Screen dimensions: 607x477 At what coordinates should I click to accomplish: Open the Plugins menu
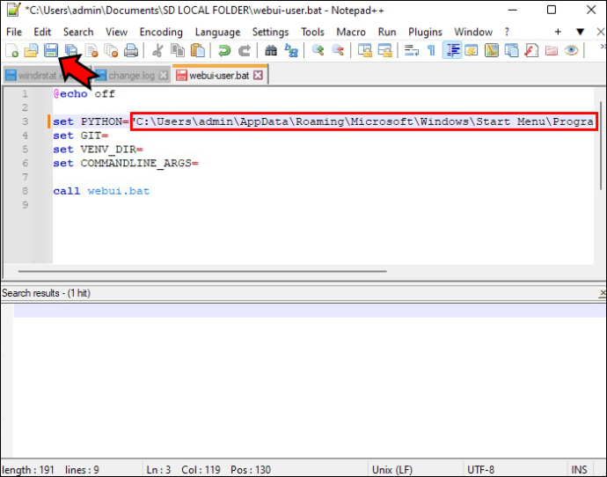pos(425,32)
